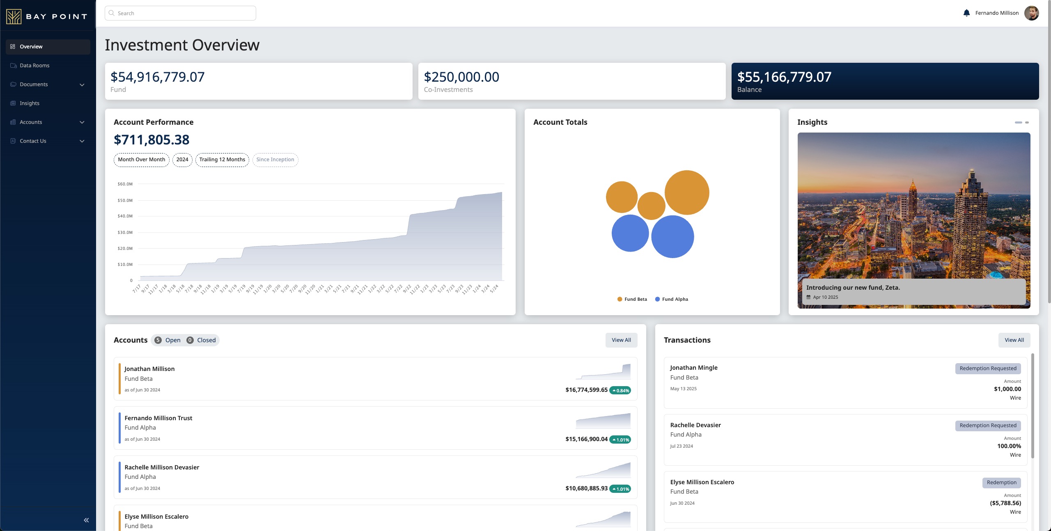Click 'Introducing our new fund, Zeta.' caption
The image size is (1051, 531).
853,288
